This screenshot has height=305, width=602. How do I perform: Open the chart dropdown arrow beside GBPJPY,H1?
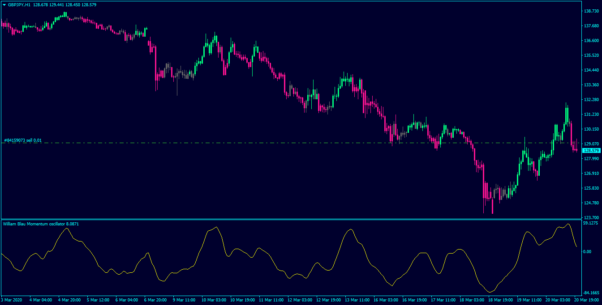4,4
